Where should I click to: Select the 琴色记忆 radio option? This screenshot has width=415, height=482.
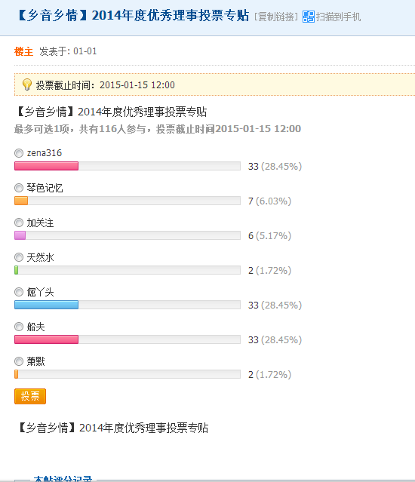point(19,188)
